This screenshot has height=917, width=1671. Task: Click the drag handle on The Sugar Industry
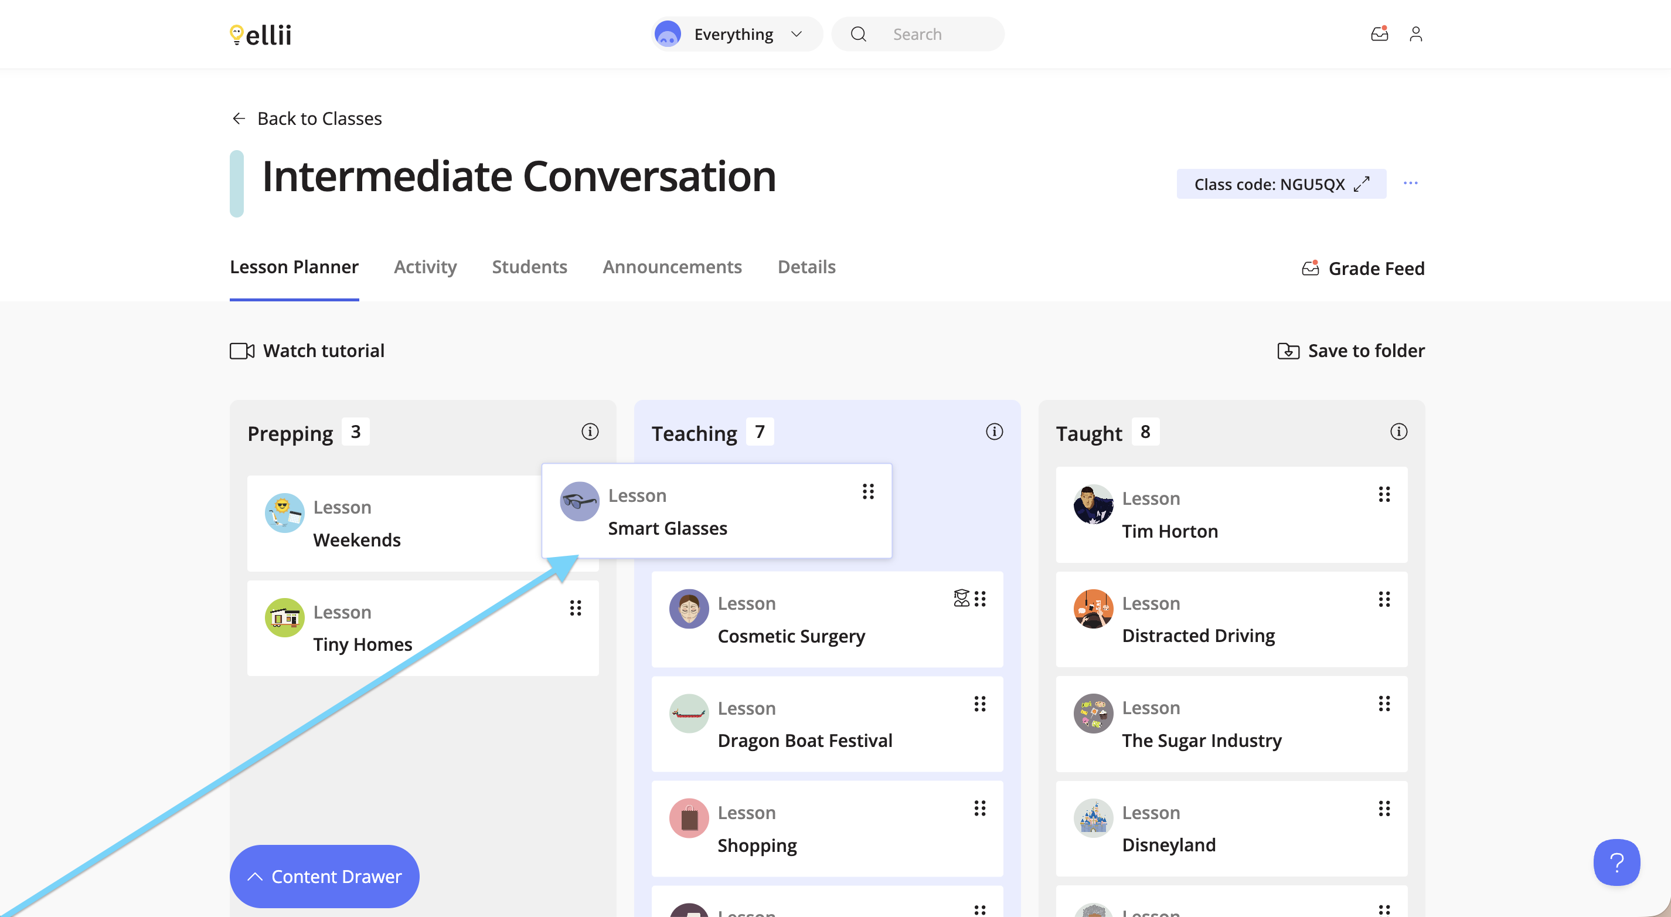1384,704
